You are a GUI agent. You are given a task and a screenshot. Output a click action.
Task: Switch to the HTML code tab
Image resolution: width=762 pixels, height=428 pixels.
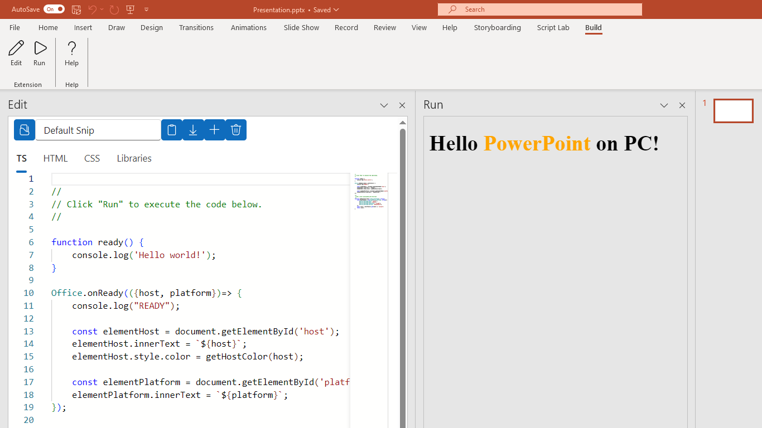click(x=56, y=158)
